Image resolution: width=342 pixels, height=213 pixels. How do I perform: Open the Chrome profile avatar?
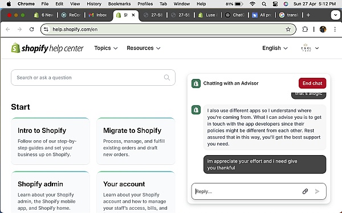323,30
